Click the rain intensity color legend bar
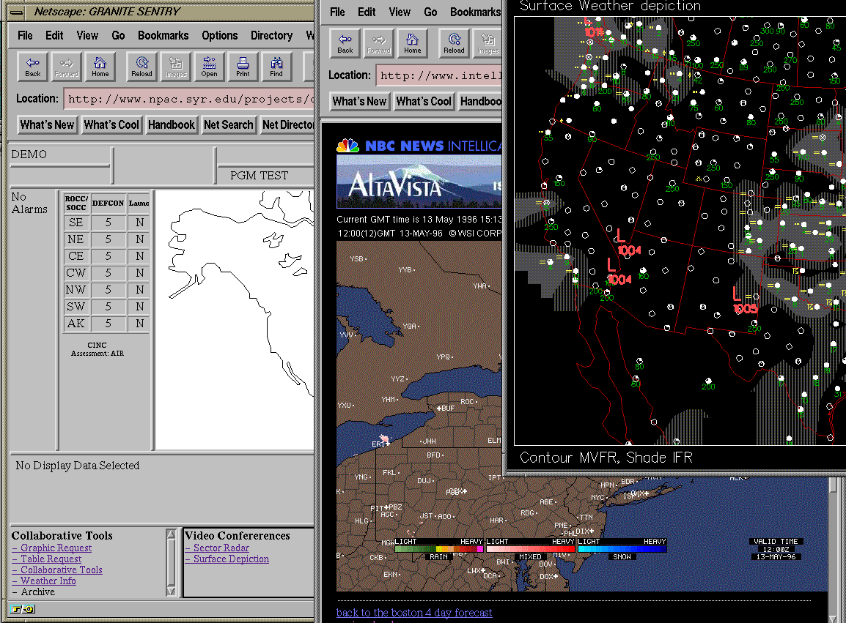846x623 pixels. coord(439,548)
